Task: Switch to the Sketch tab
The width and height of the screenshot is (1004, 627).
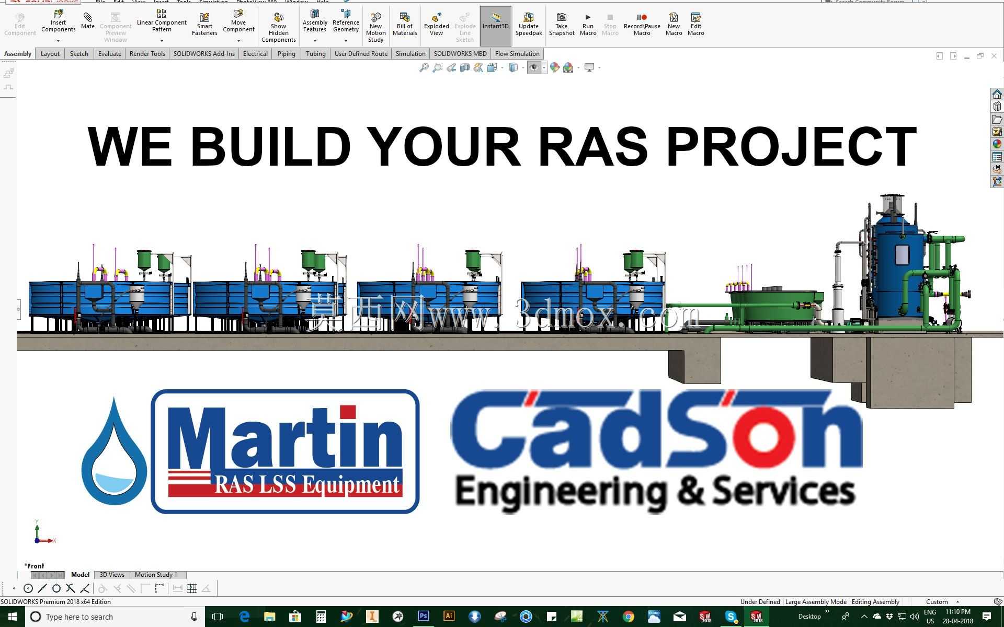Action: pos(79,54)
